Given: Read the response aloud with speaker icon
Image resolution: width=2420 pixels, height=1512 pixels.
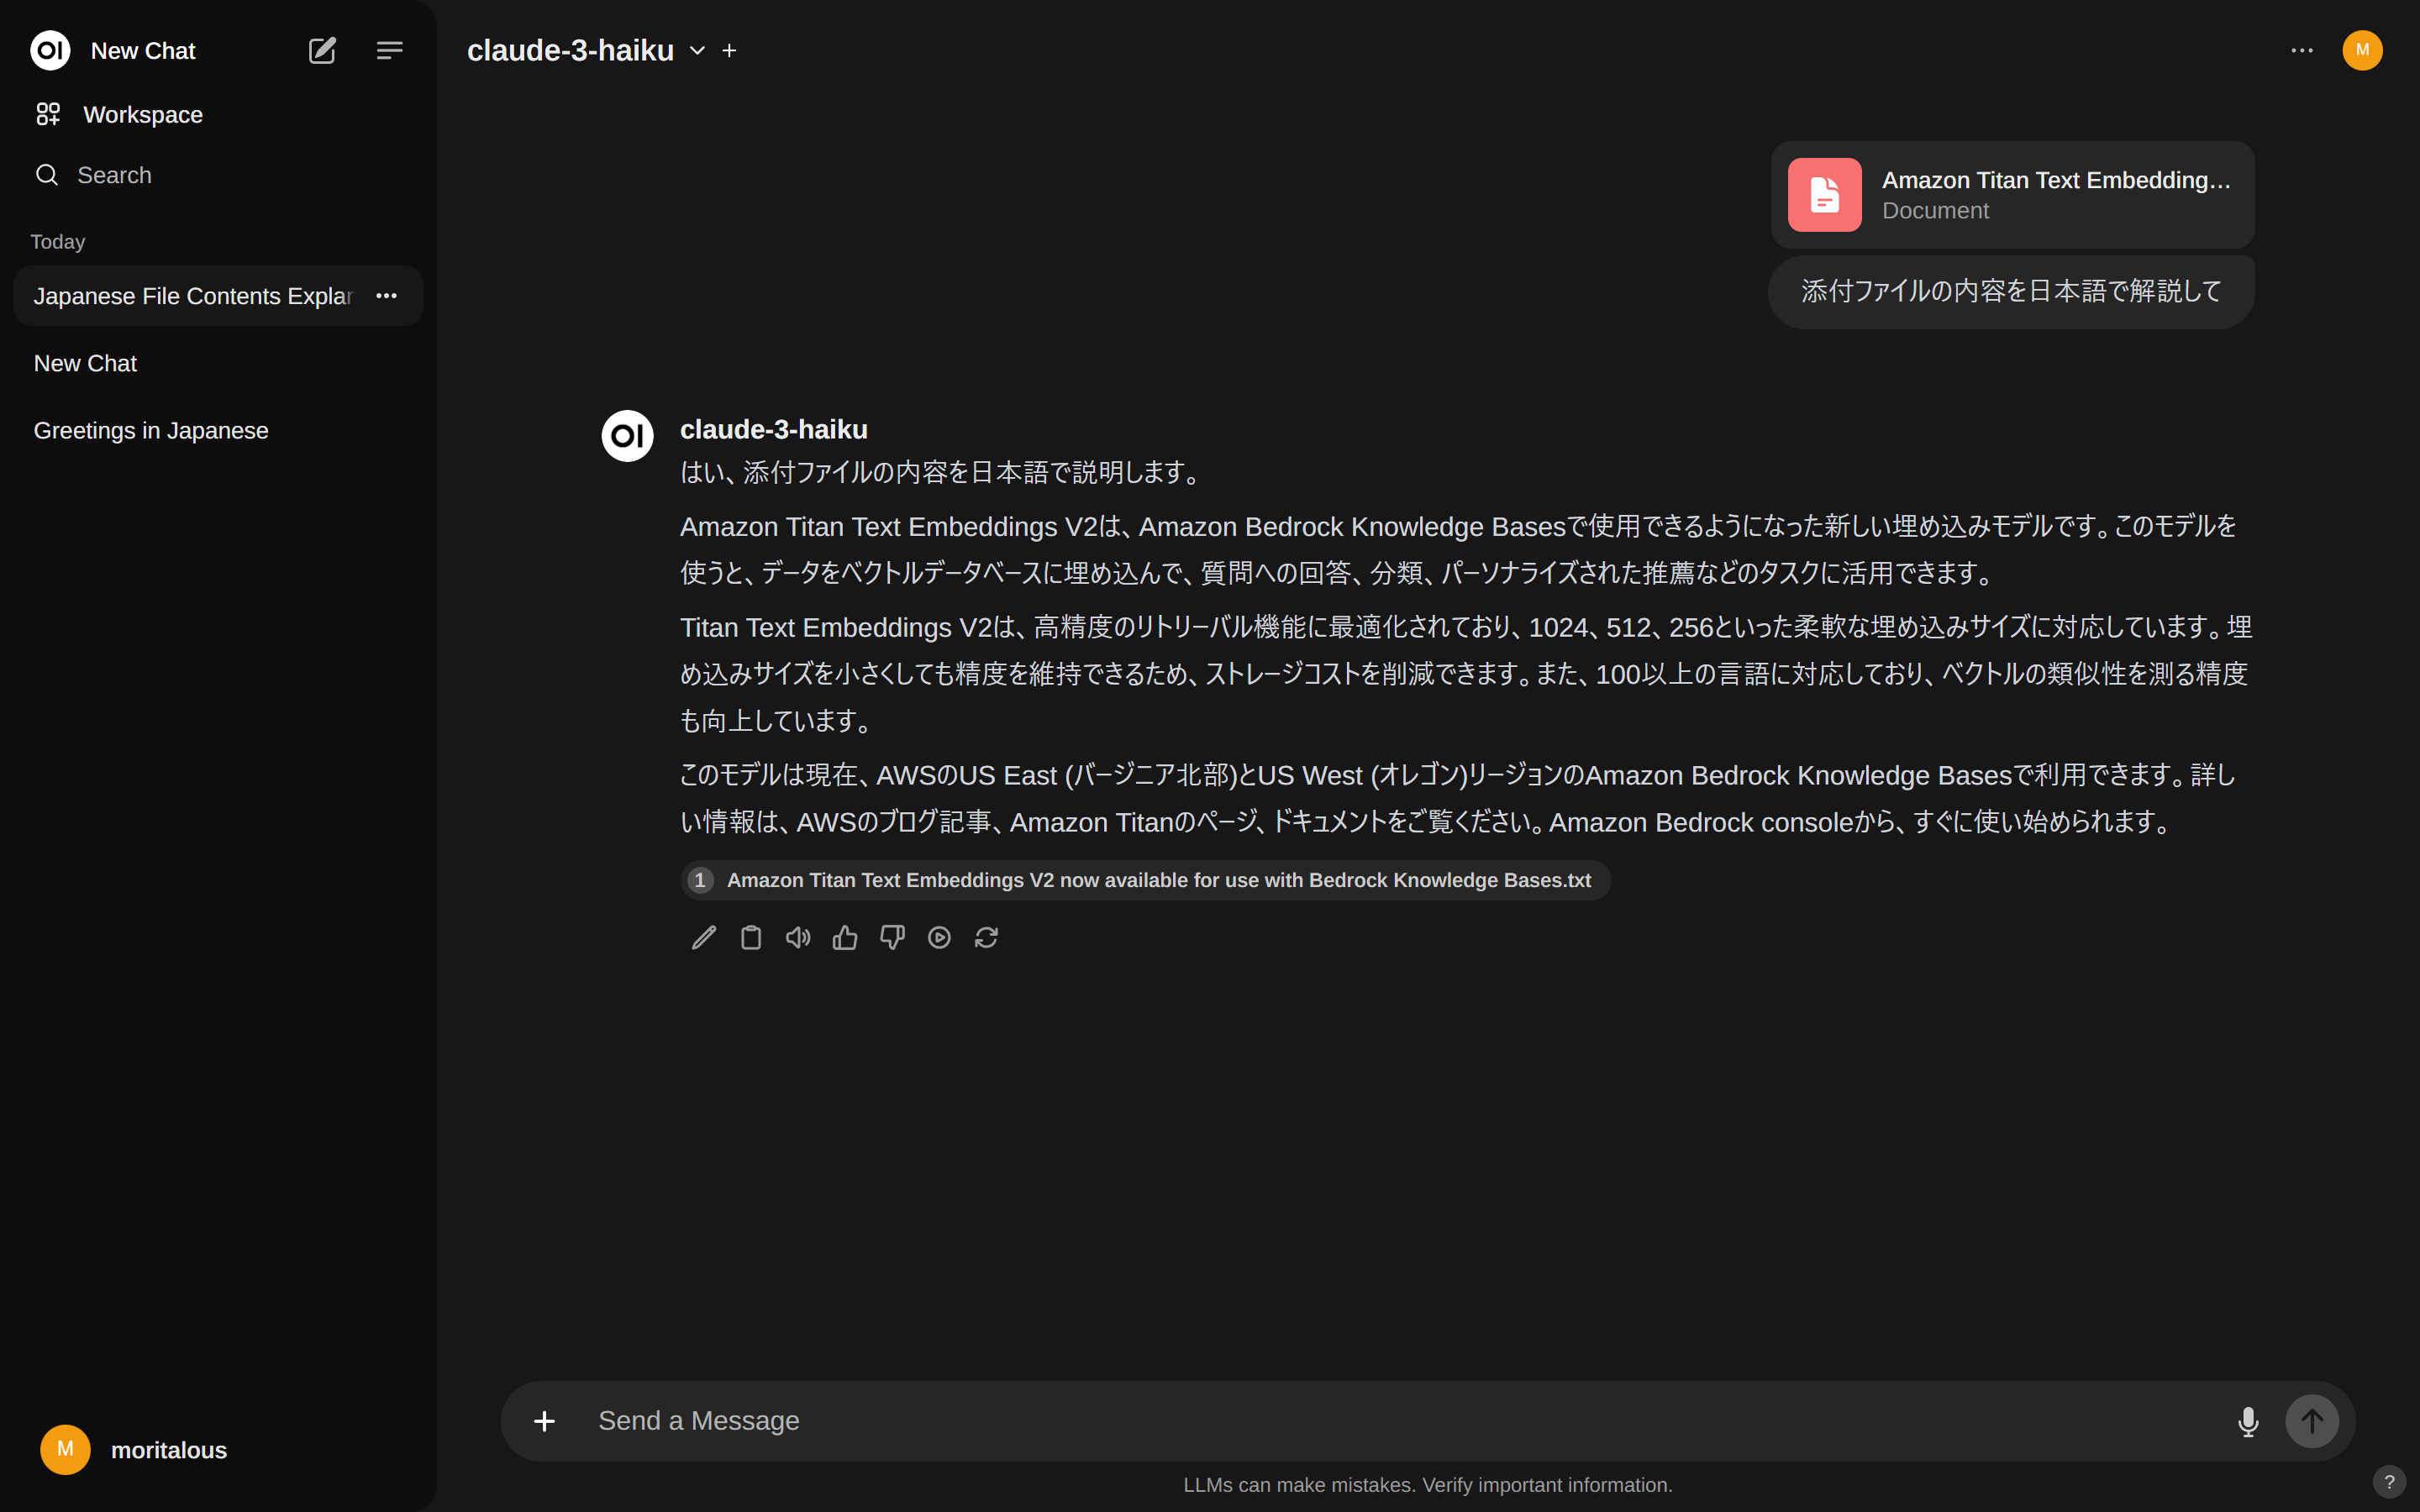Looking at the screenshot, I should pyautogui.click(x=797, y=937).
